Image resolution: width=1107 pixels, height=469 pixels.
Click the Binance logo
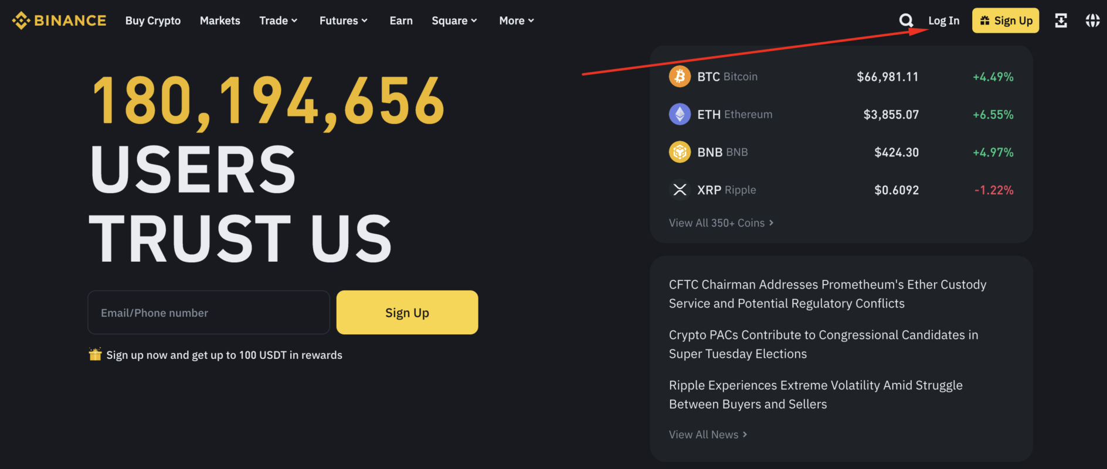coord(59,20)
